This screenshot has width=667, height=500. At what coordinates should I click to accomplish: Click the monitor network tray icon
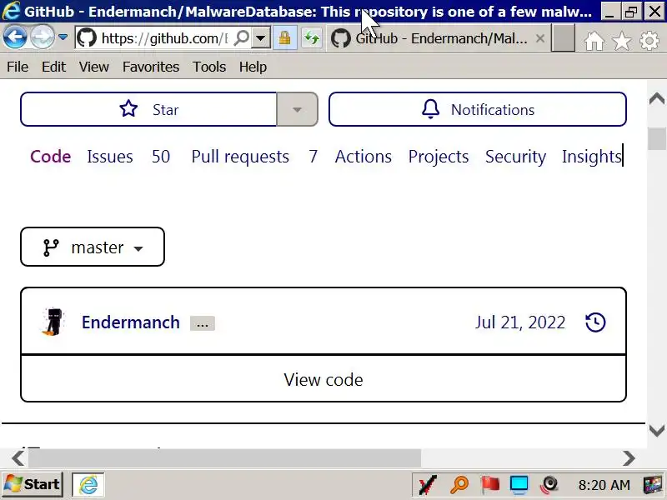click(x=519, y=484)
